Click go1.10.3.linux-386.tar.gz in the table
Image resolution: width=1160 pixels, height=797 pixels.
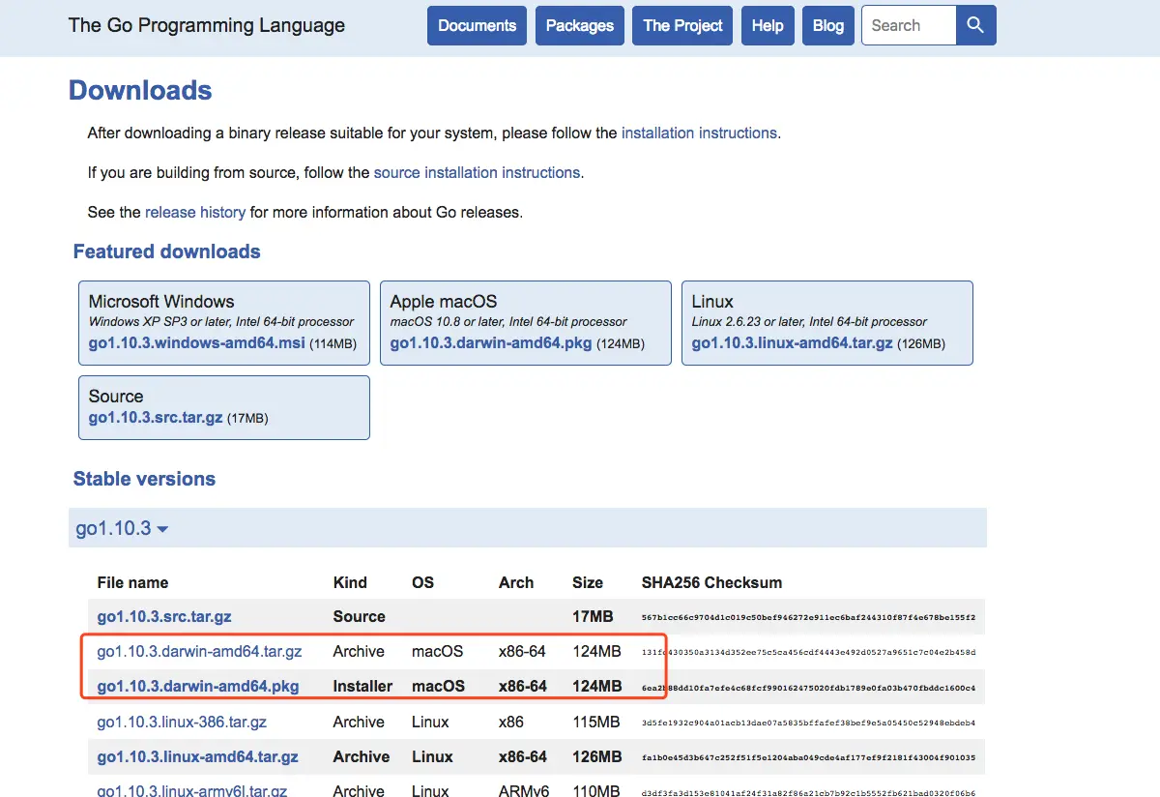(182, 722)
